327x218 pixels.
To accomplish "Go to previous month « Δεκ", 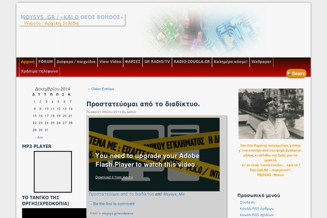I will 39,137.
